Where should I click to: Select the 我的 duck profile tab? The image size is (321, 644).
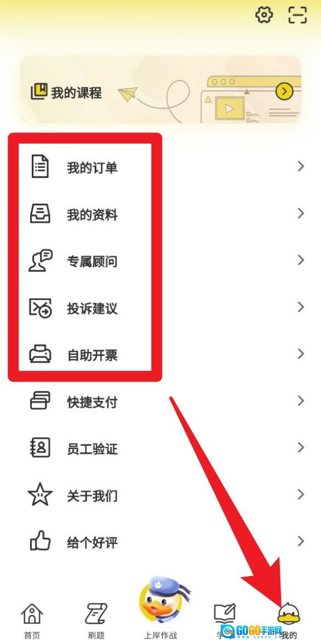click(x=289, y=620)
